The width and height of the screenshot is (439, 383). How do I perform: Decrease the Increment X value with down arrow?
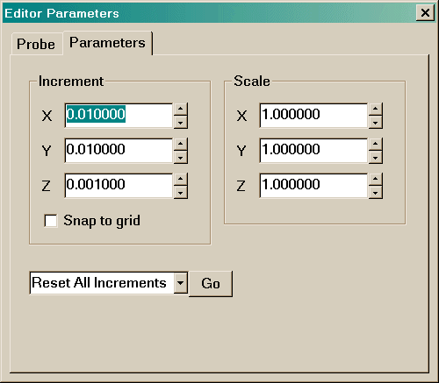coord(180,123)
